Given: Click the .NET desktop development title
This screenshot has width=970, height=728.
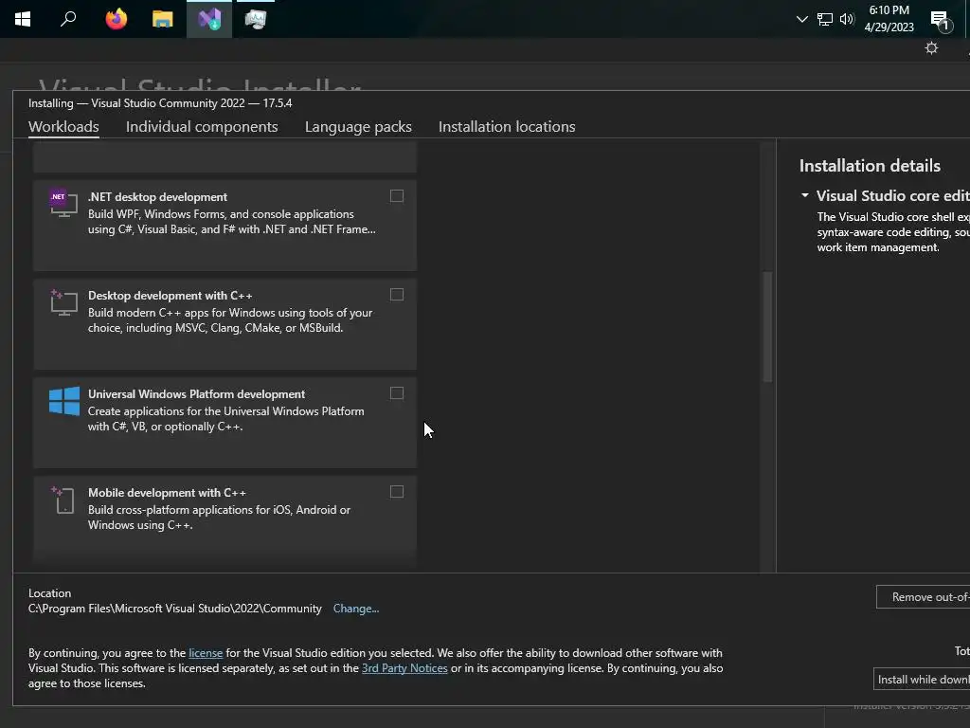Looking at the screenshot, I should tap(157, 197).
